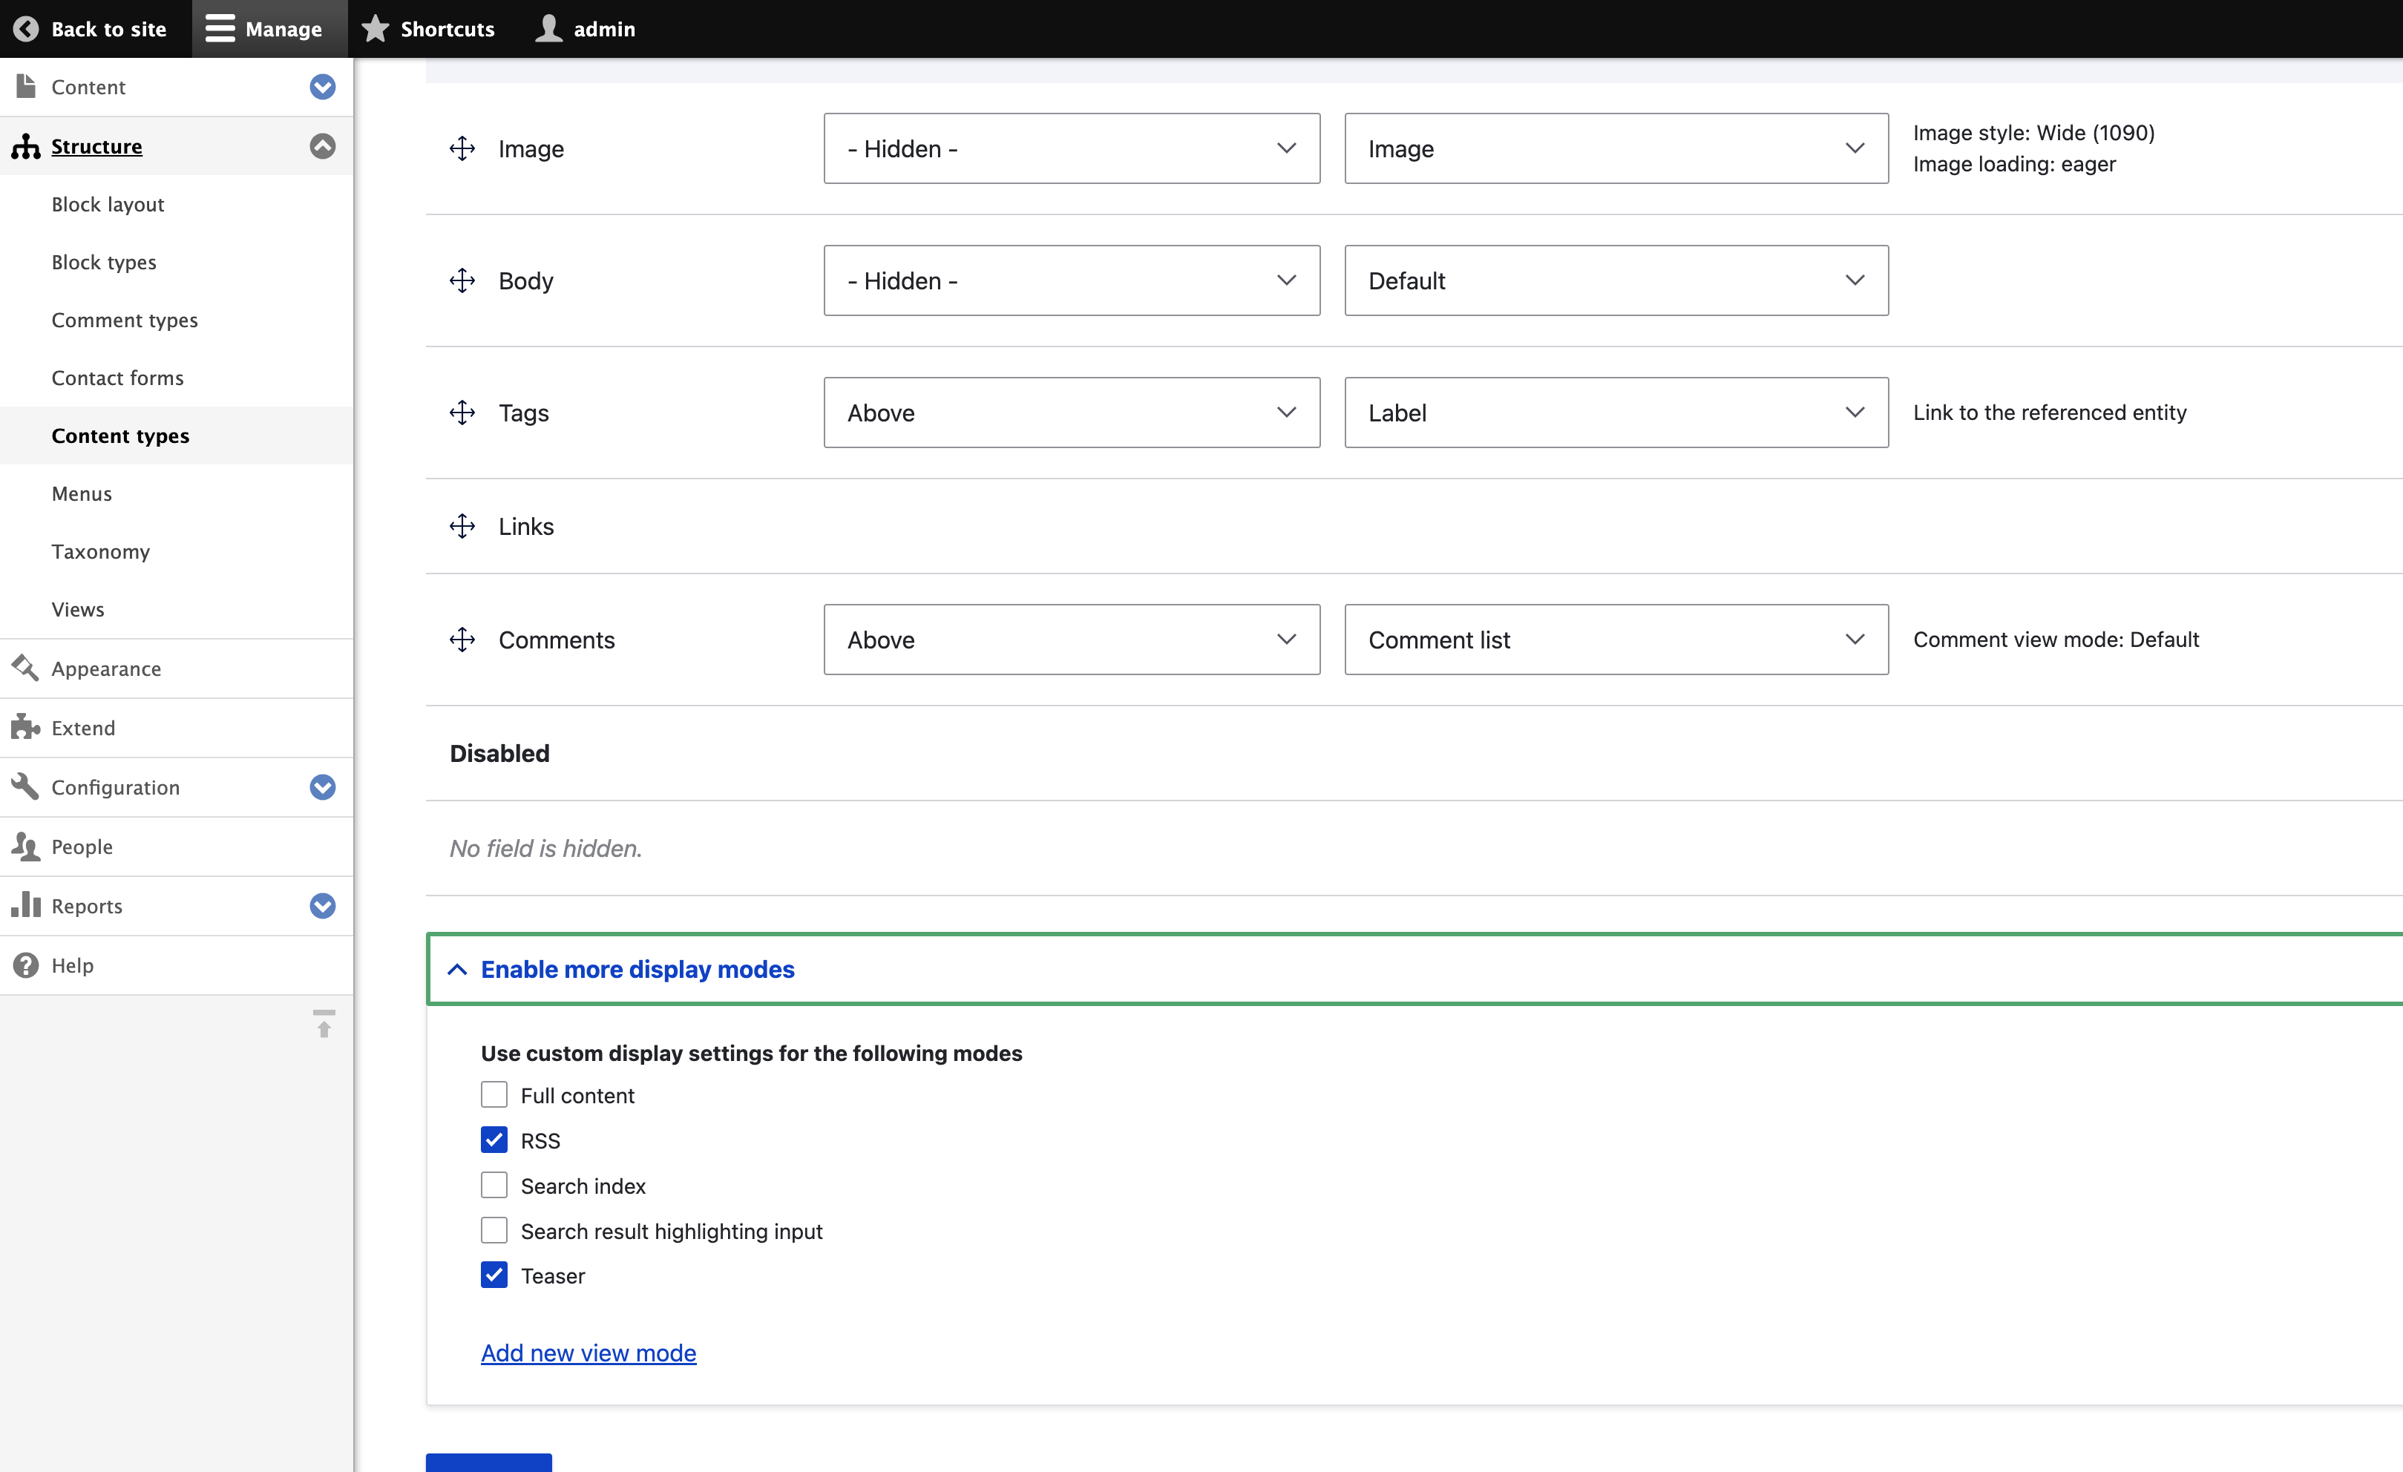This screenshot has width=2403, height=1472.
Task: Open the Manage hamburger menu icon
Action: (x=217, y=28)
